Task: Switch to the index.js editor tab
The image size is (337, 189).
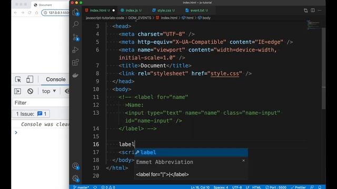Action: pos(131,10)
